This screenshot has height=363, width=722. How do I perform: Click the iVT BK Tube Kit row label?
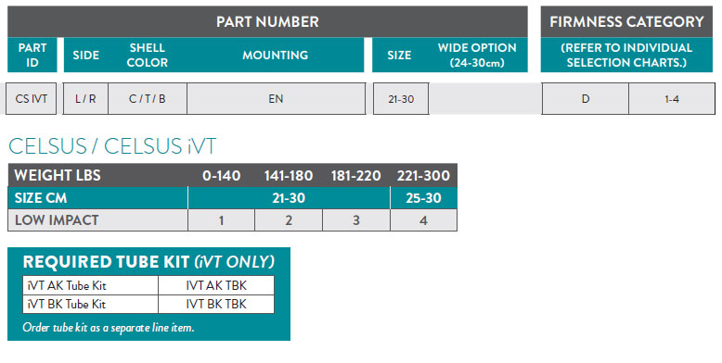(67, 304)
